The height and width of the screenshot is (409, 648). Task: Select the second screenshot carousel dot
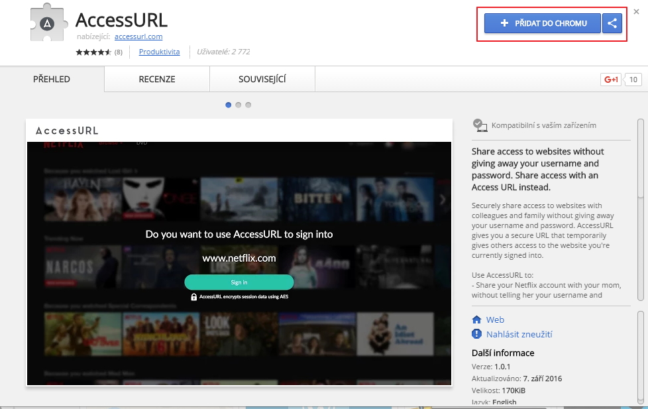(x=238, y=105)
